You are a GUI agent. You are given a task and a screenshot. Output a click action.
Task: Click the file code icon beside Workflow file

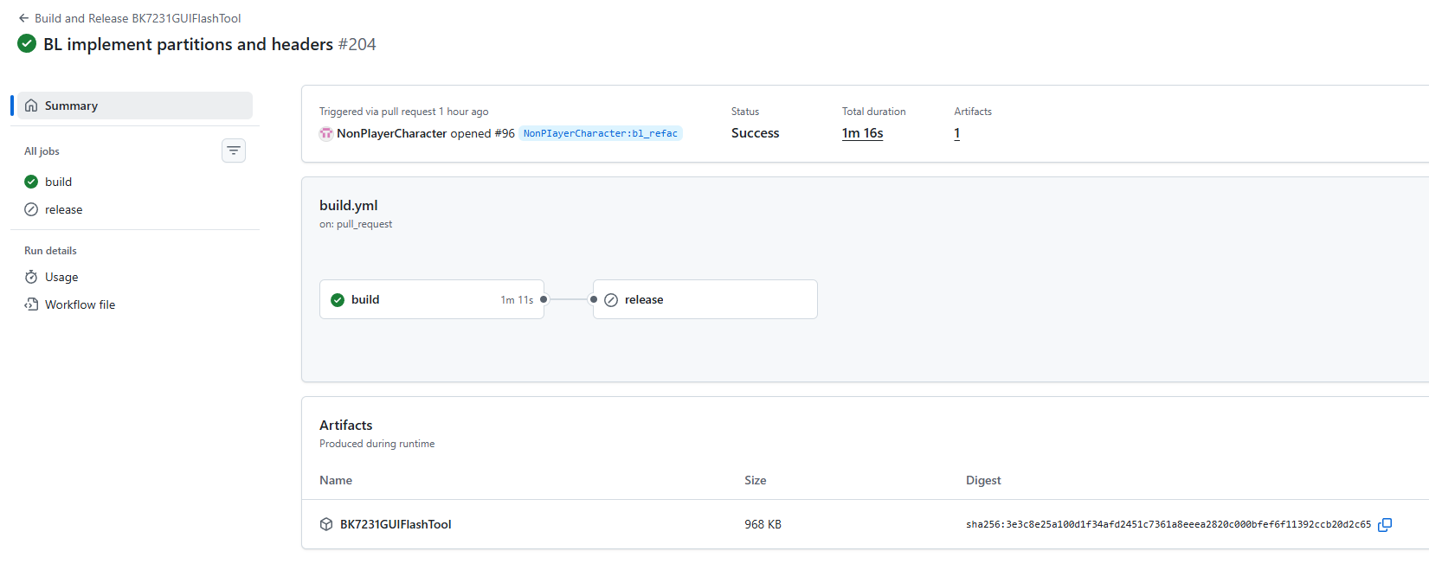pyautogui.click(x=31, y=304)
